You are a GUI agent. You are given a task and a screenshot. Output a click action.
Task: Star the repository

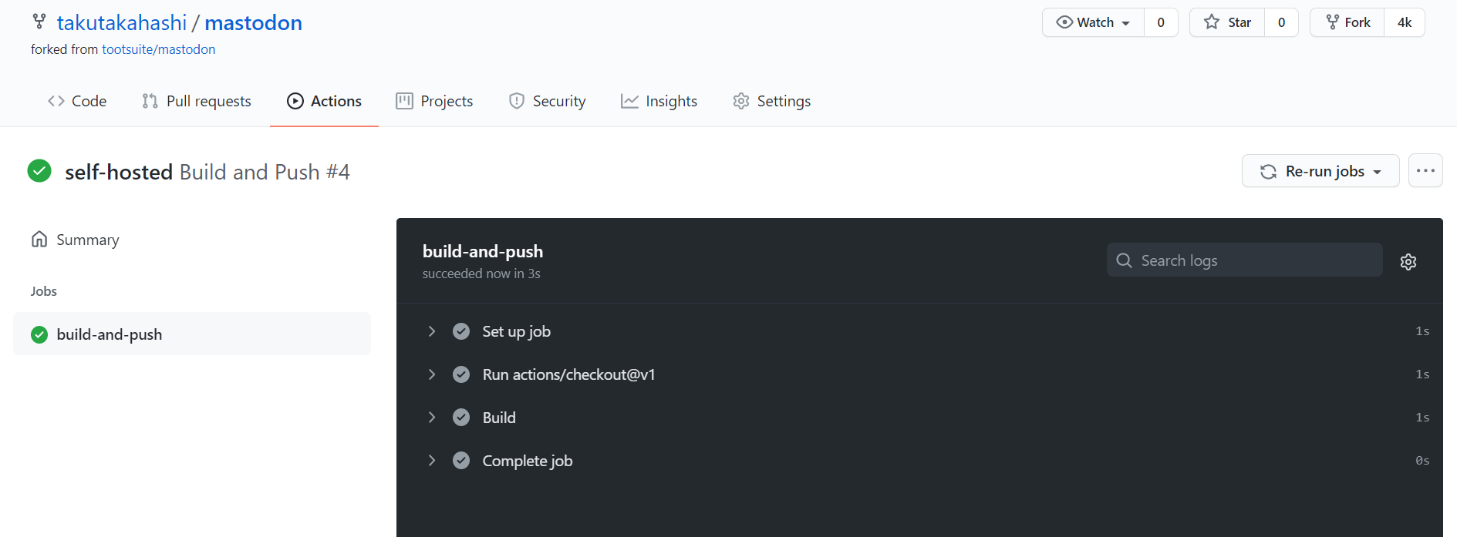coord(1228,22)
